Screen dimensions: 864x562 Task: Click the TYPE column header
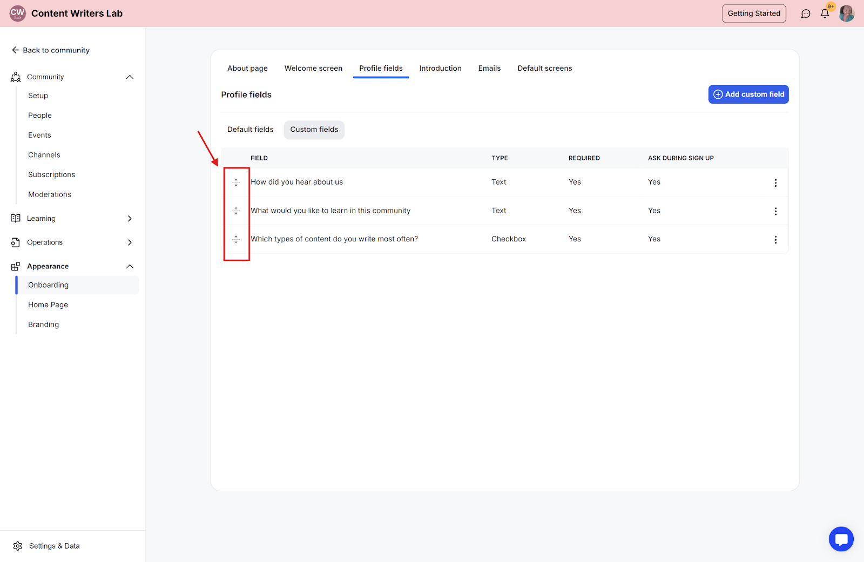(x=500, y=158)
